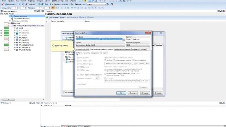Open the Правка menu
226x127 pixels.
[11, 1]
